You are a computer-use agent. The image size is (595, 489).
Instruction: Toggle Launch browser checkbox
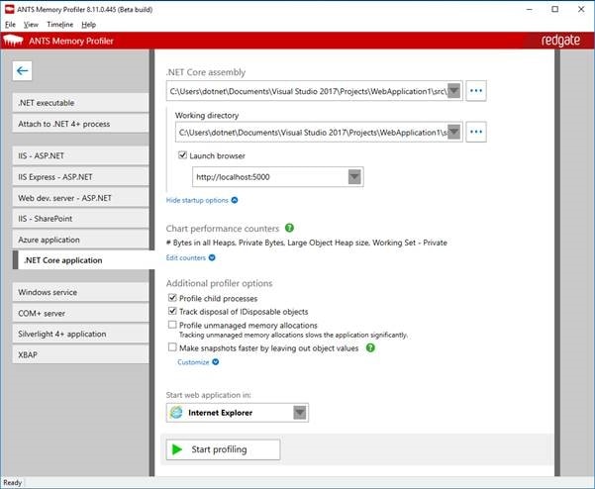(x=182, y=155)
